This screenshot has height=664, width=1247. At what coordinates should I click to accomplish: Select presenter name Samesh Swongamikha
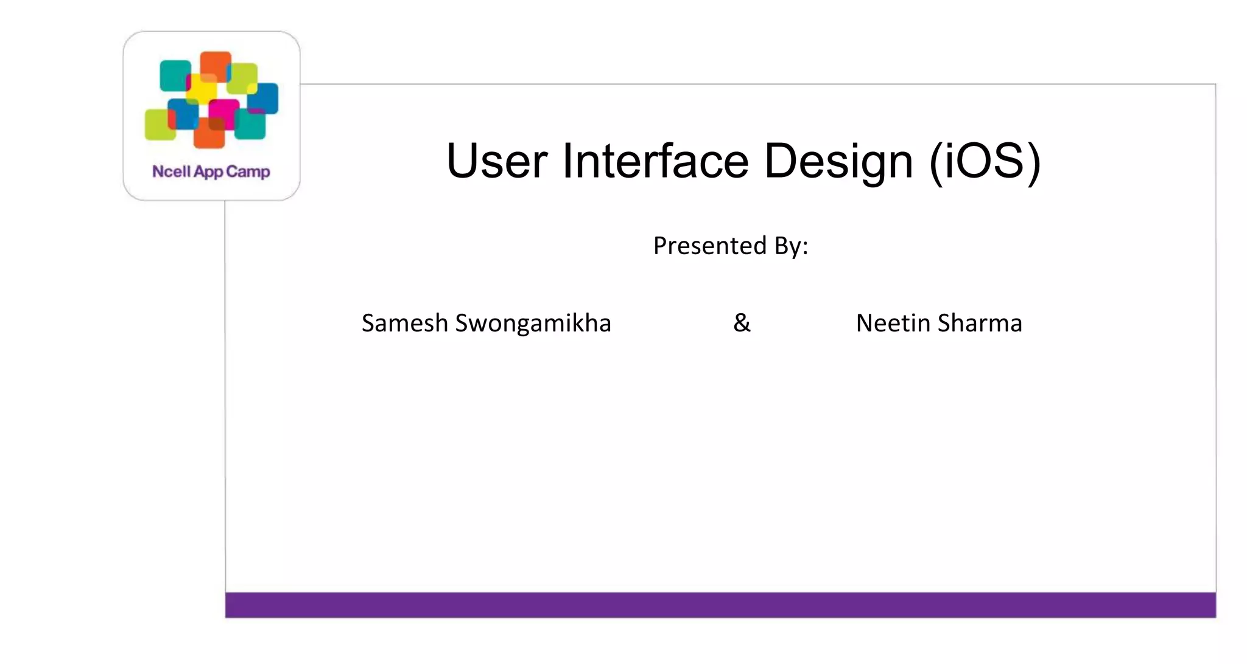(x=486, y=323)
